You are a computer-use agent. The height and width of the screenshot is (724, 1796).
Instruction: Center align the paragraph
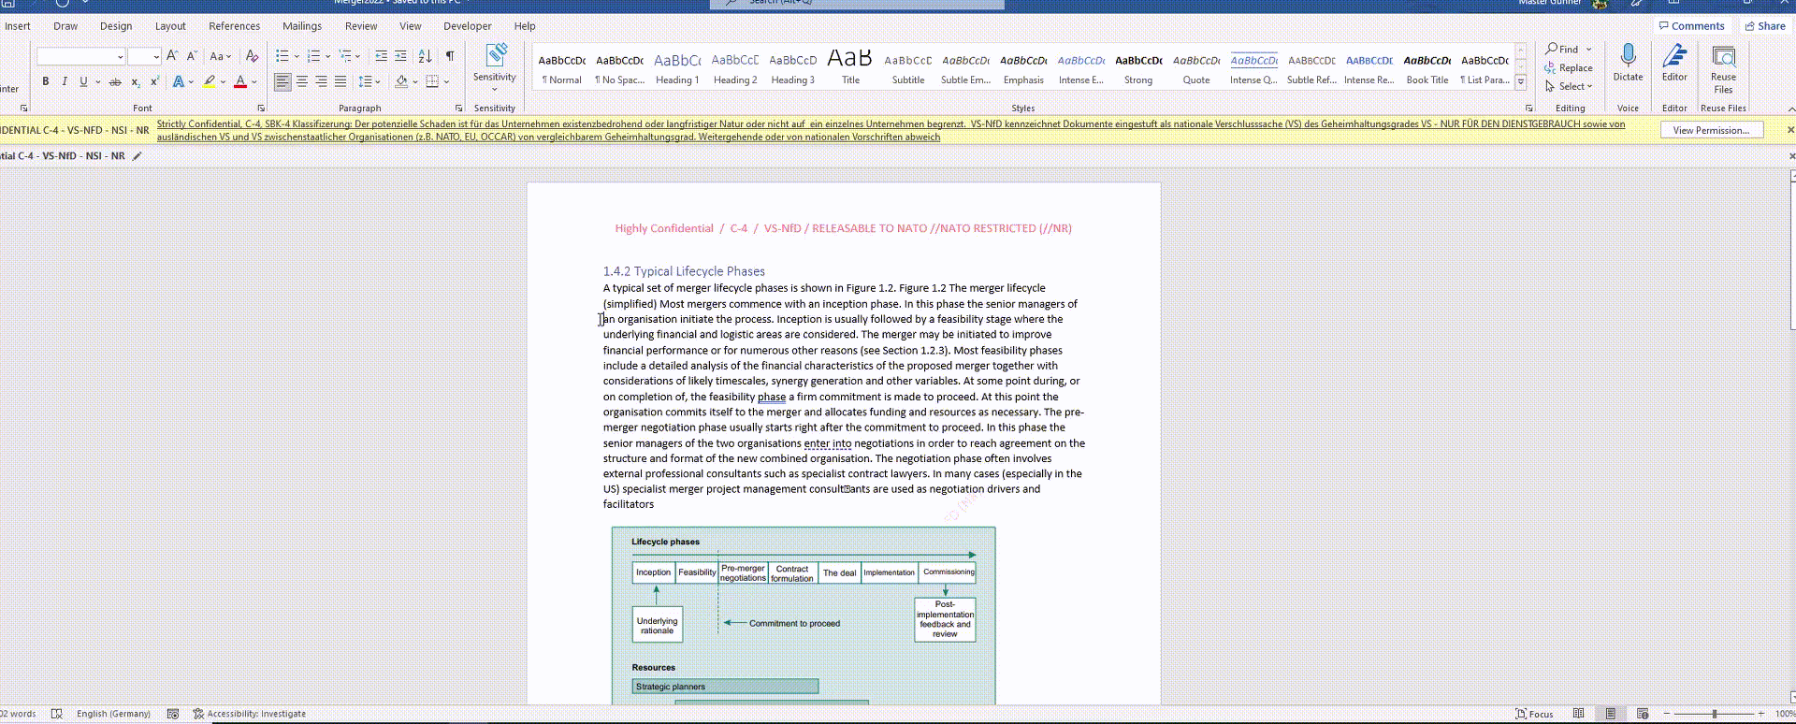(302, 82)
